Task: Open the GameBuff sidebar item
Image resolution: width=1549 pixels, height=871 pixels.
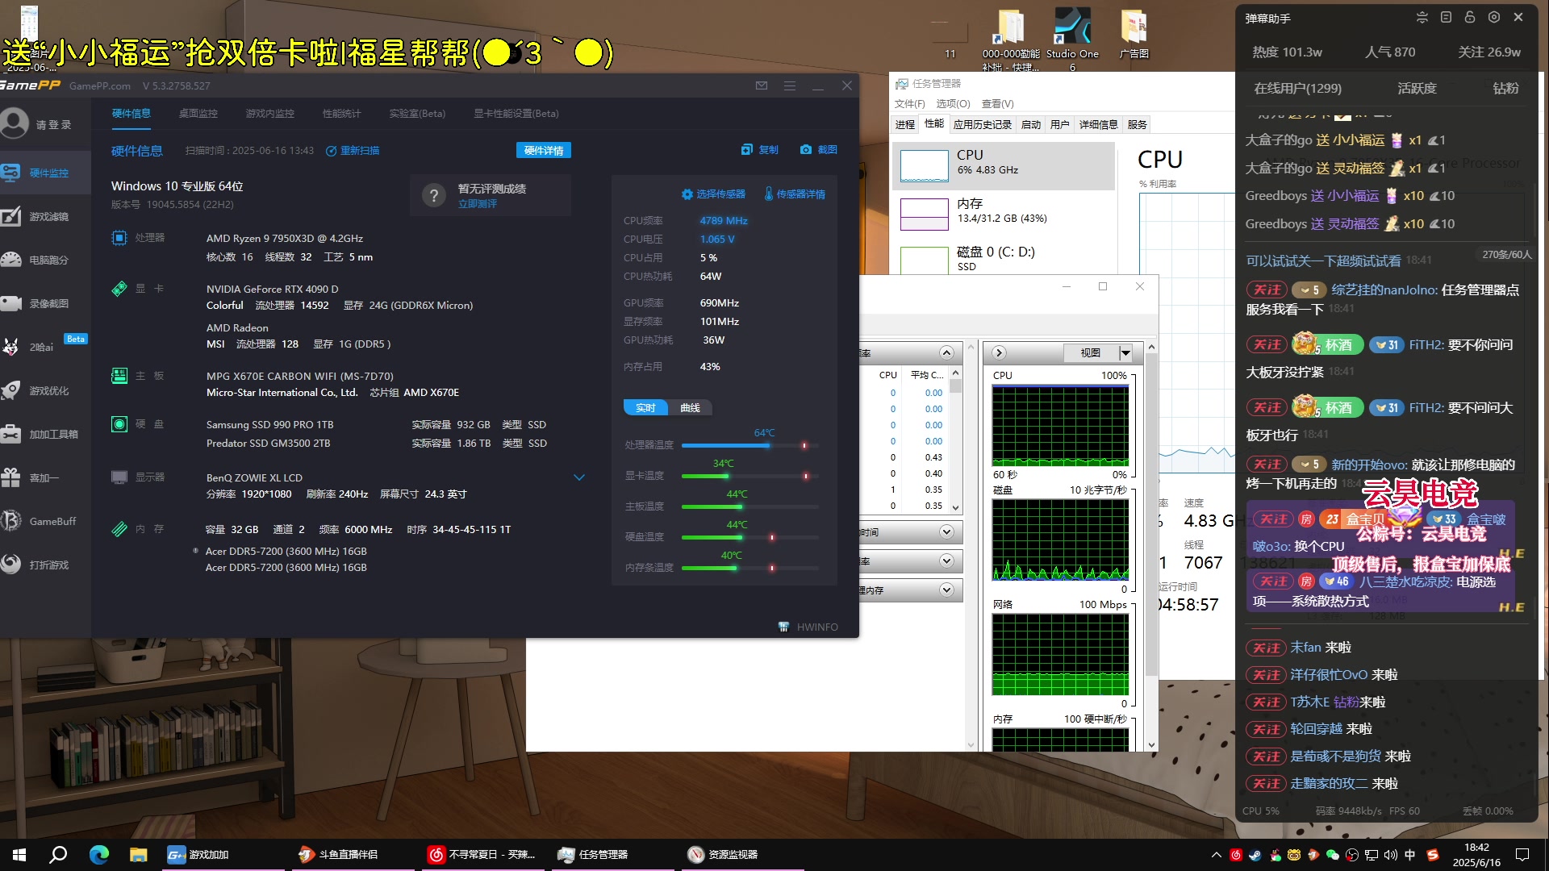Action: point(45,521)
